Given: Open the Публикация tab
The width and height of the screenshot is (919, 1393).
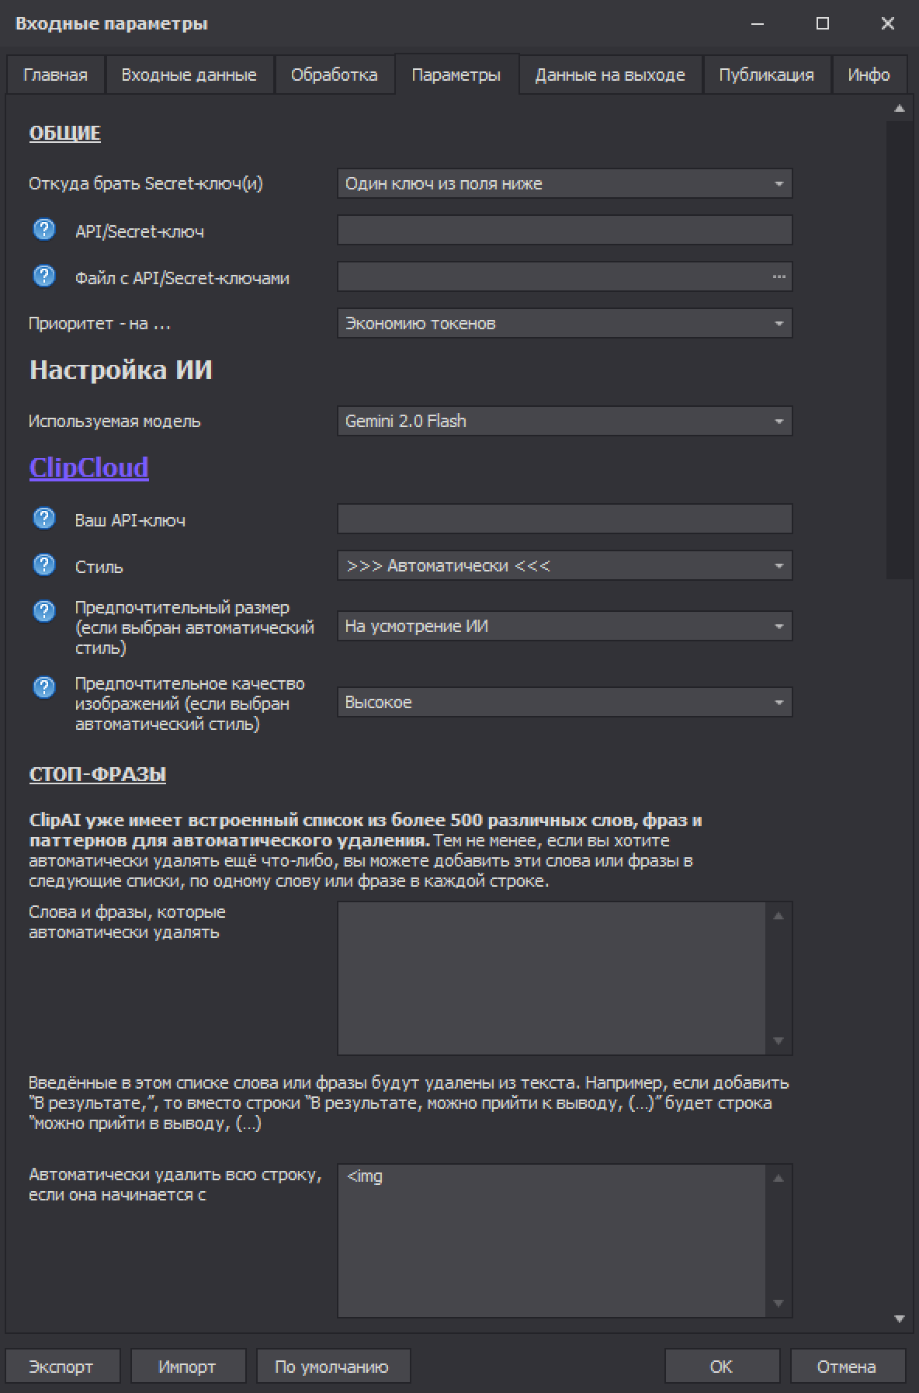Looking at the screenshot, I should (766, 75).
